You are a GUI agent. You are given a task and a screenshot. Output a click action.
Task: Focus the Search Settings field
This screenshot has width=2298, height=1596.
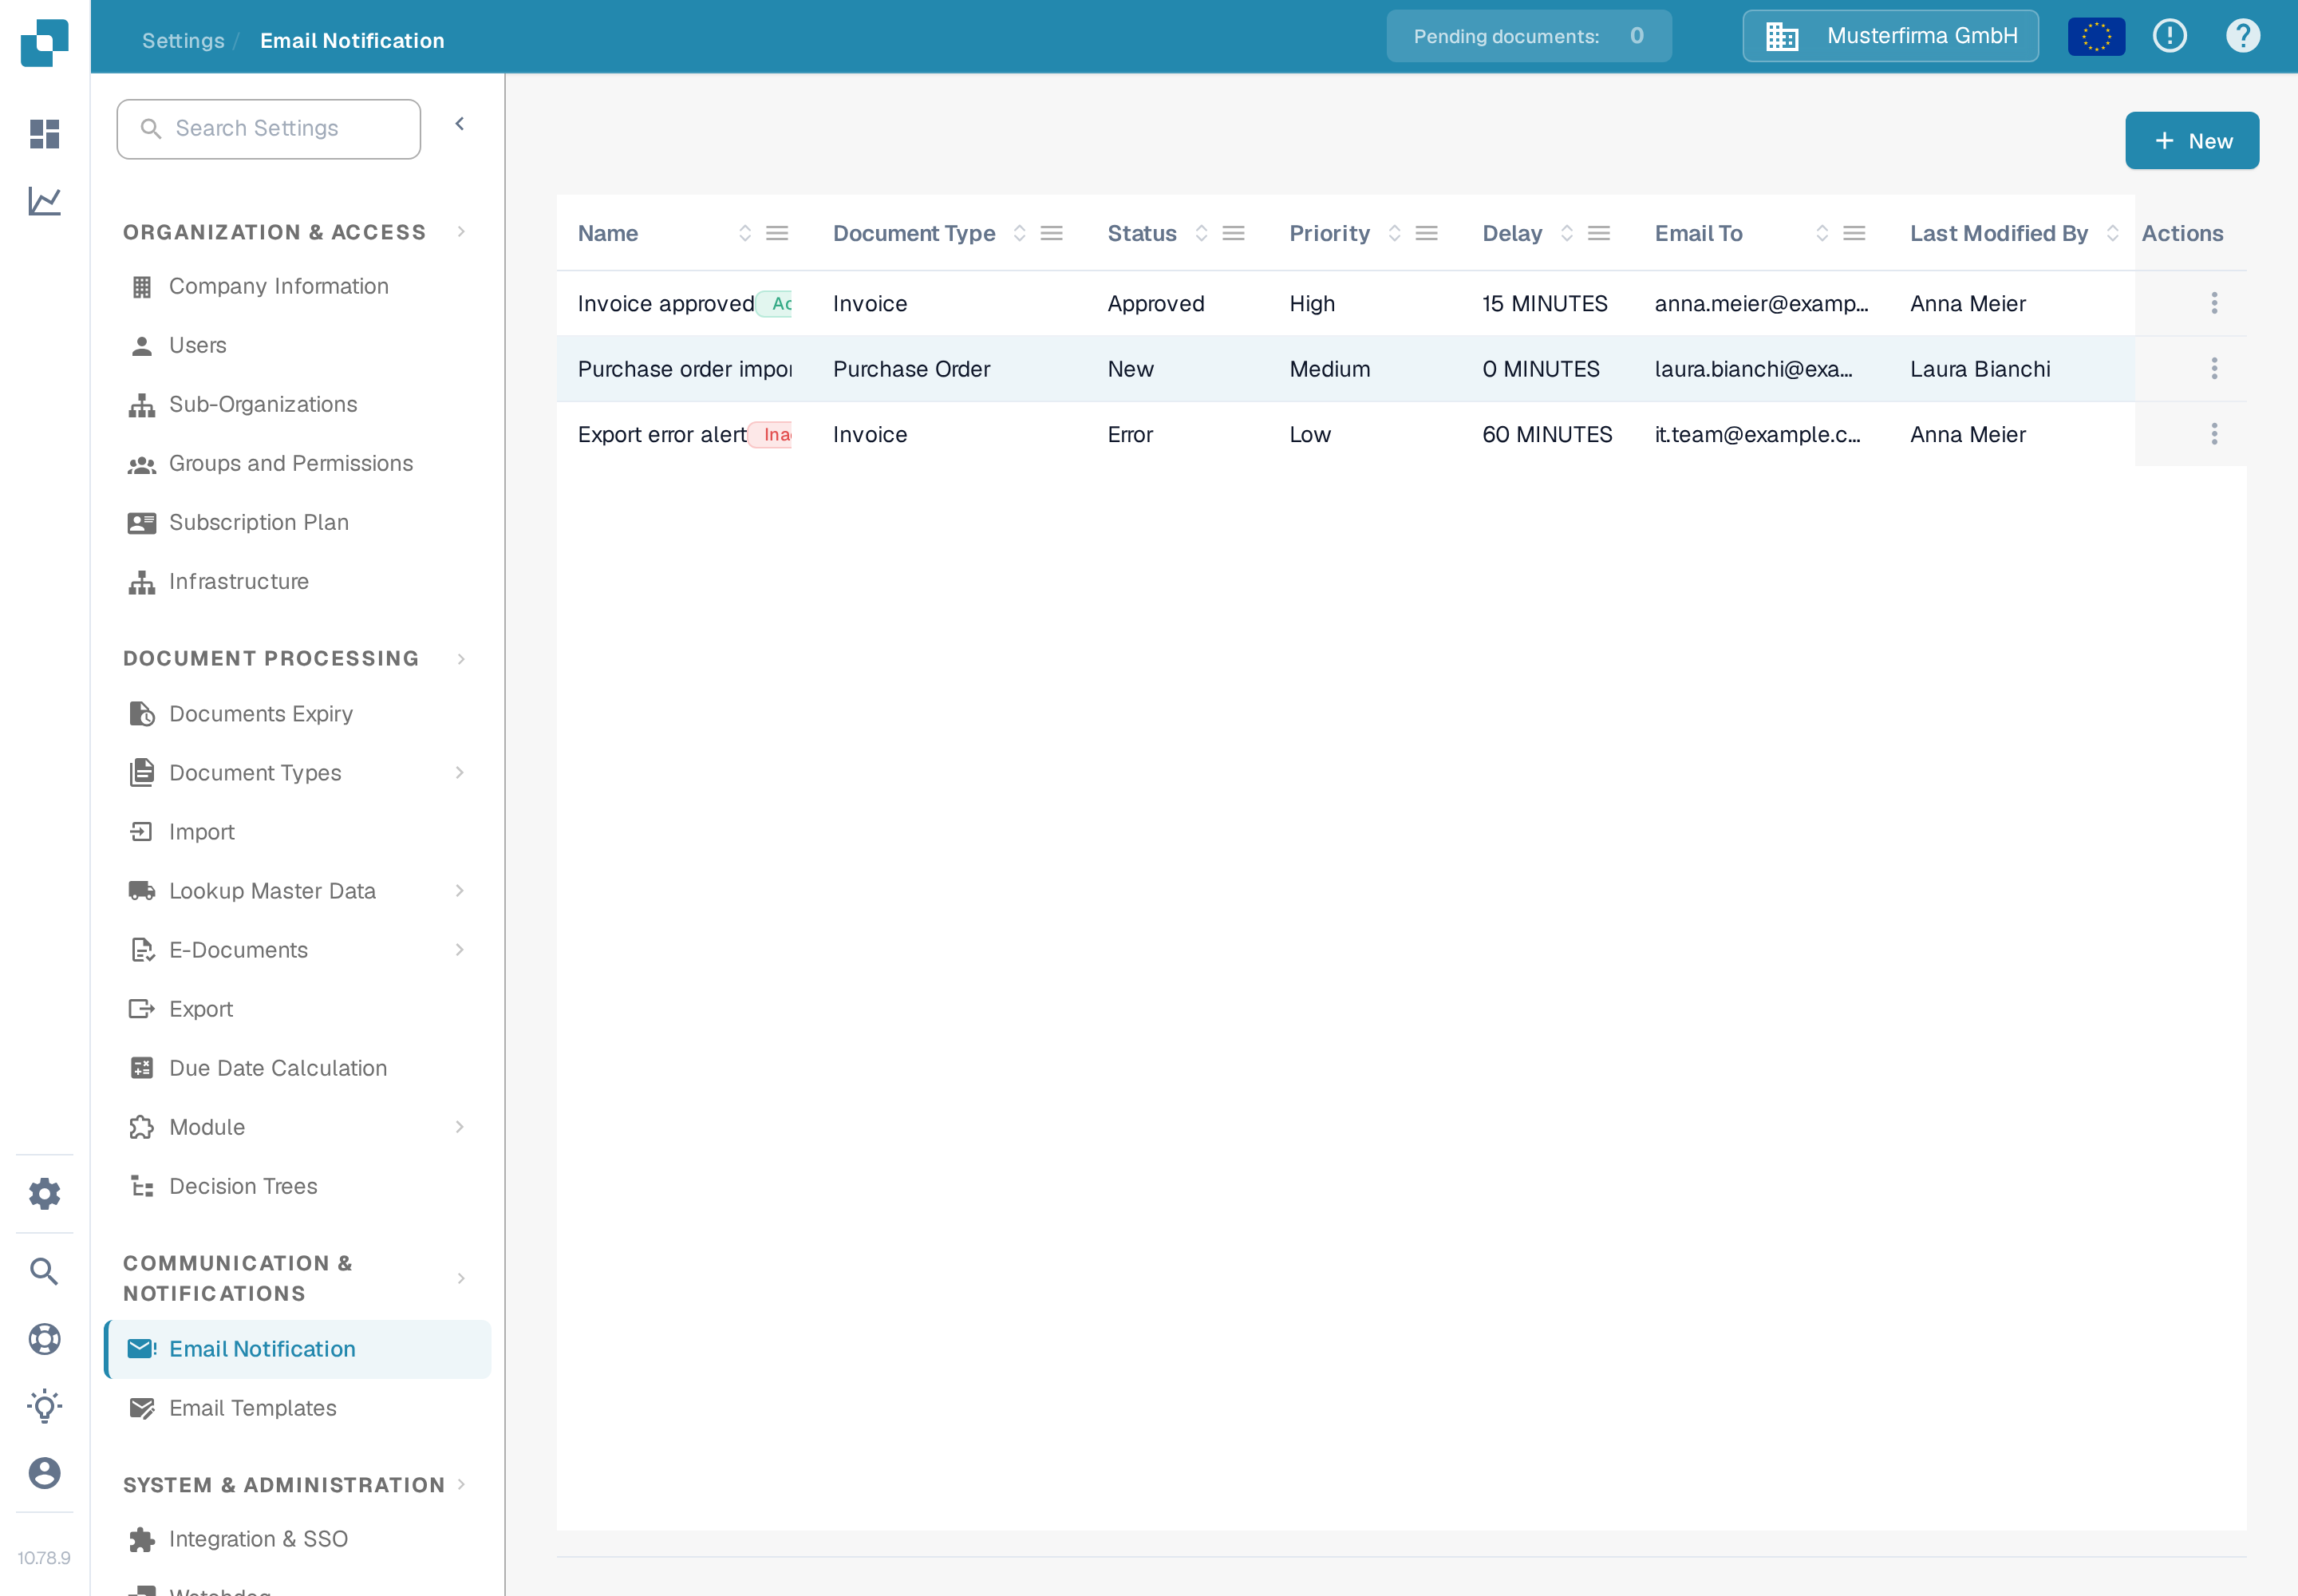tap(268, 129)
